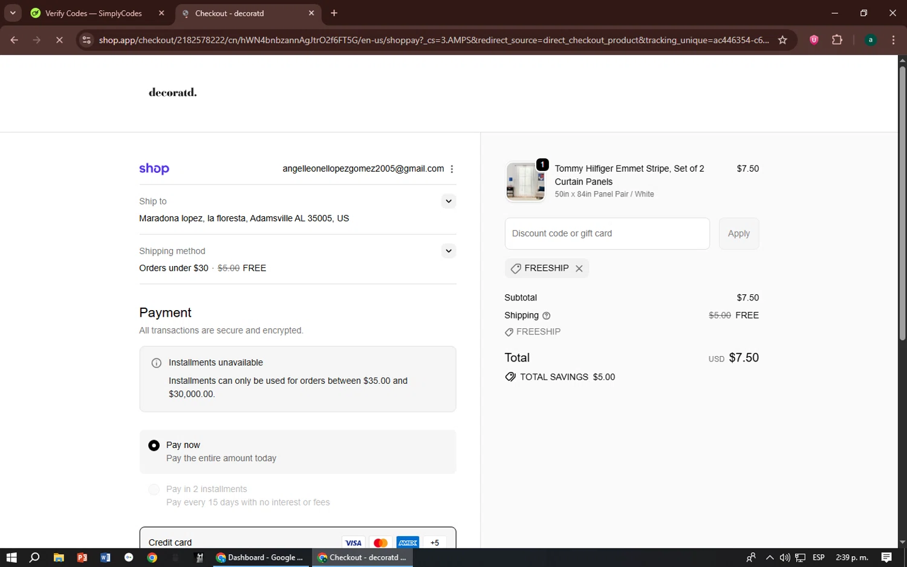Open Chrome three-dot menu

[893, 40]
